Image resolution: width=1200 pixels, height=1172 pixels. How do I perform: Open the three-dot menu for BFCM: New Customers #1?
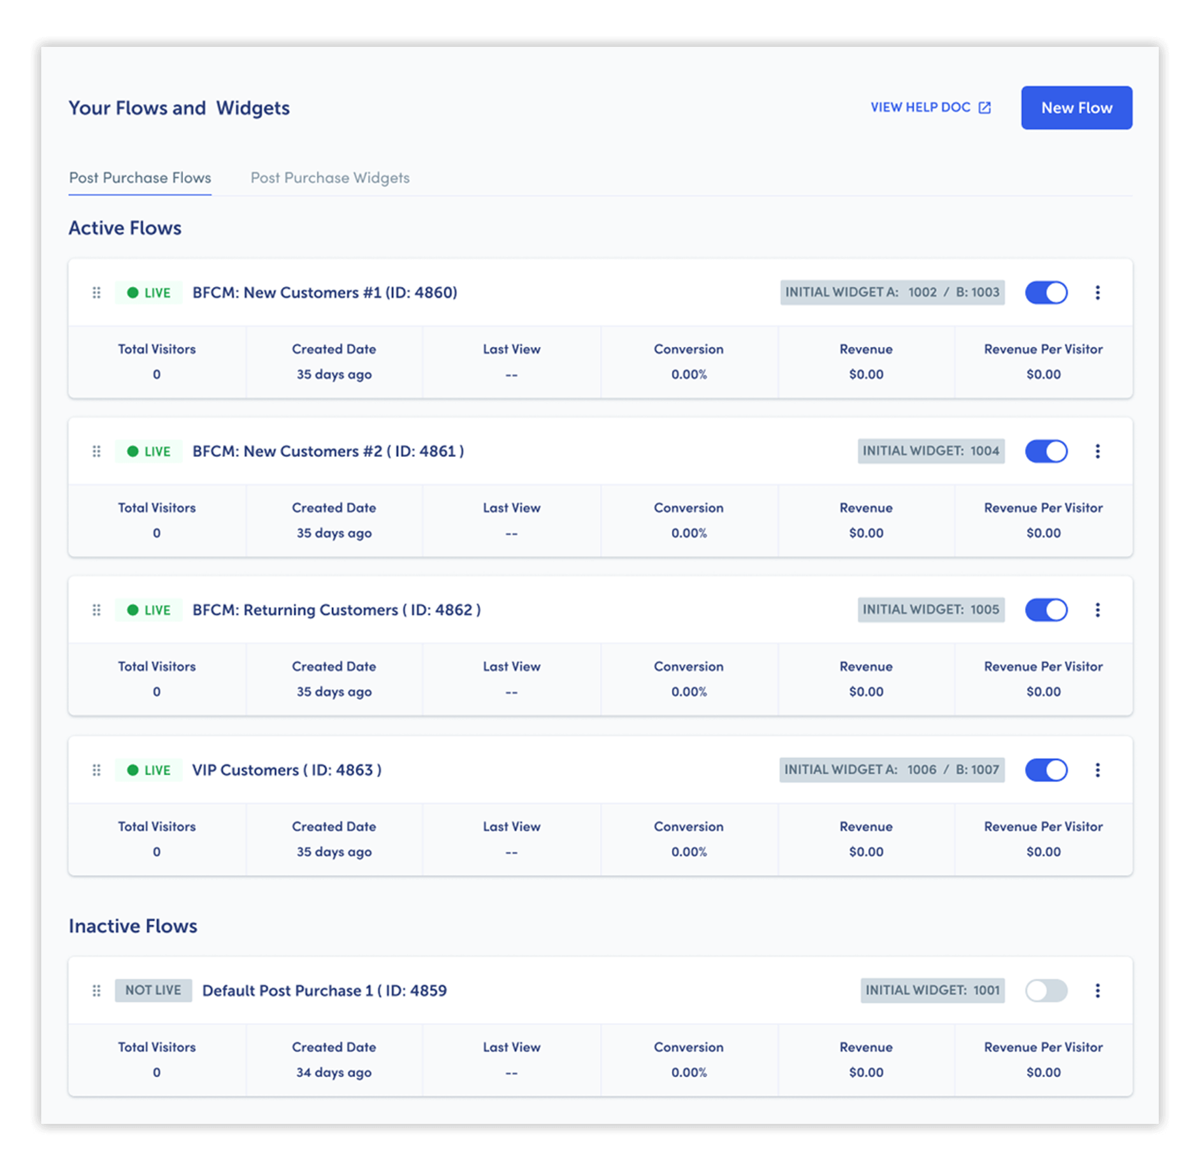pos(1097,293)
